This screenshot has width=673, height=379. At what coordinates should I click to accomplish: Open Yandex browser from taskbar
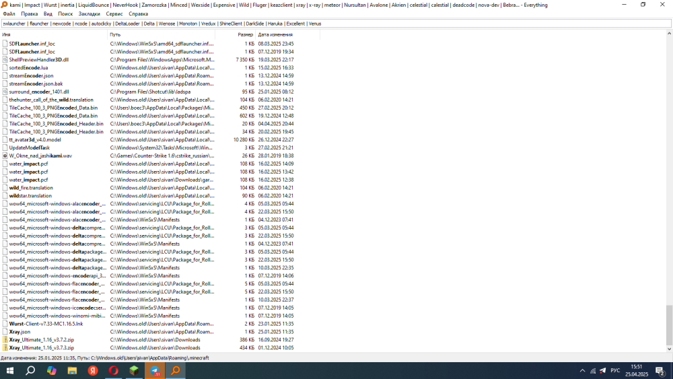[x=93, y=370]
